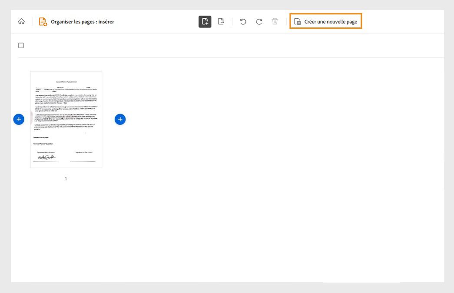Screen dimensions: 454x293
Task: Click the Organiser les pages : insérer title
Action: pos(83,21)
